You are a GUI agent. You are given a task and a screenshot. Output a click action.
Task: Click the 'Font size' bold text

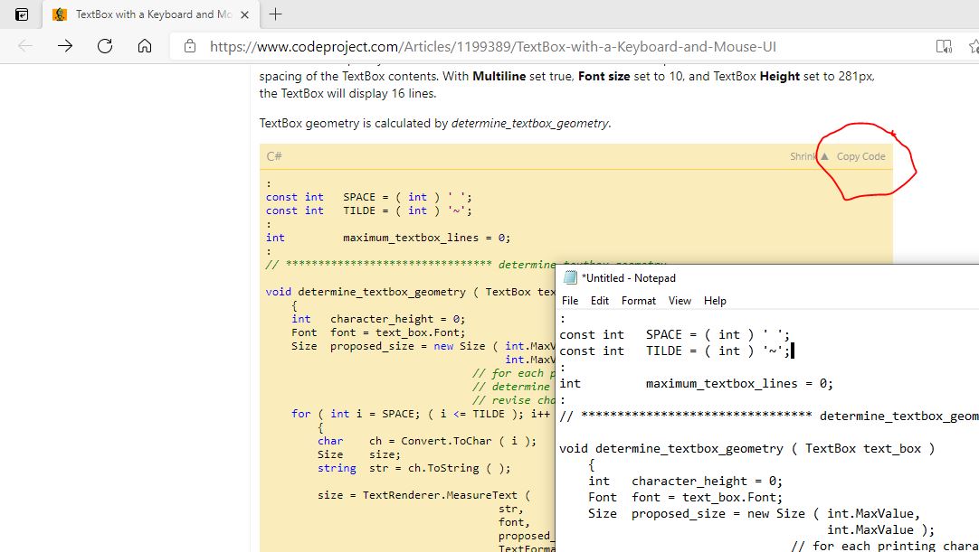click(604, 76)
